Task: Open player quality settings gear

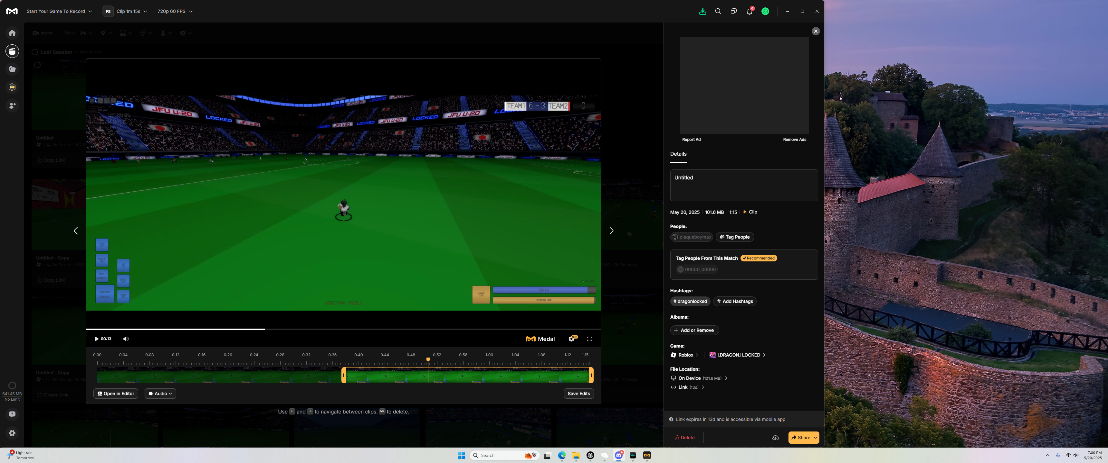Action: [x=572, y=339]
